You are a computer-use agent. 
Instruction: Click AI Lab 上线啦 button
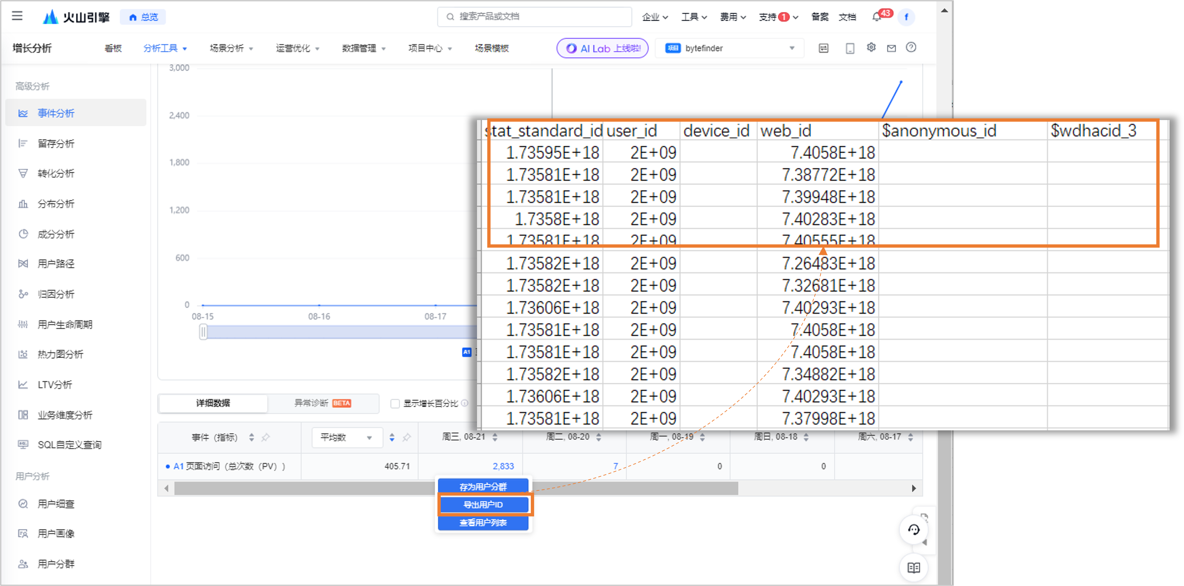point(602,48)
